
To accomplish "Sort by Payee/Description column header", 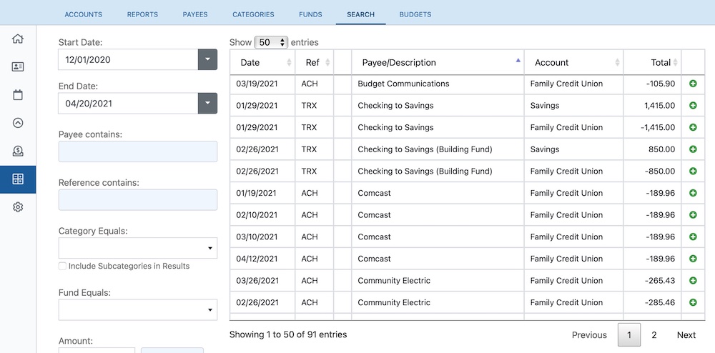I will coord(438,62).
